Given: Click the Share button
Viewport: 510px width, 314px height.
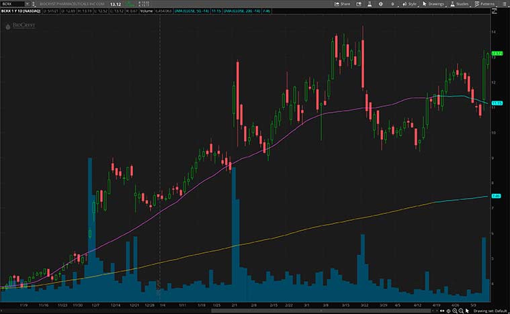Looking at the screenshot, I should click(x=343, y=4).
